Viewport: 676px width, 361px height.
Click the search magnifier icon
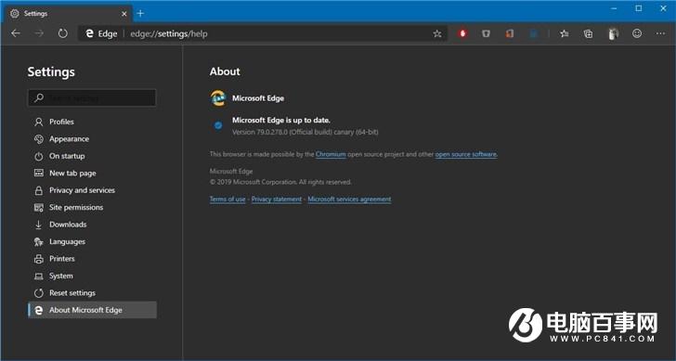tap(39, 97)
